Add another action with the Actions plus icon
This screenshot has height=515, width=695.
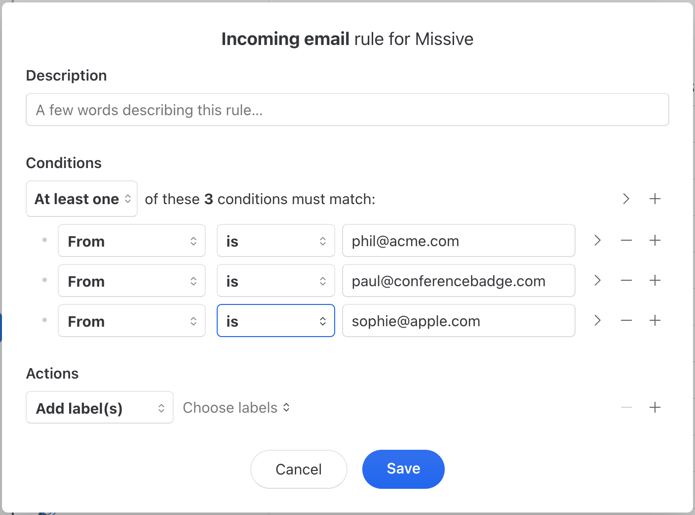pyautogui.click(x=655, y=407)
